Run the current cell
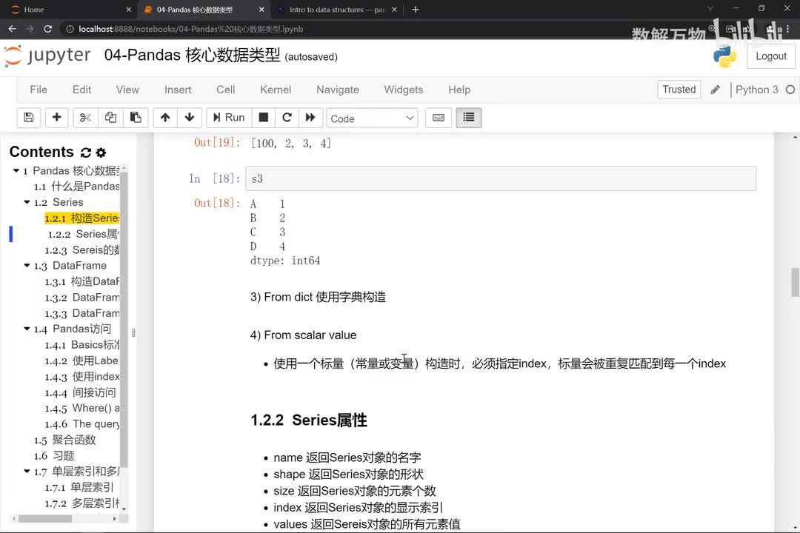This screenshot has height=533, width=800. [x=229, y=118]
